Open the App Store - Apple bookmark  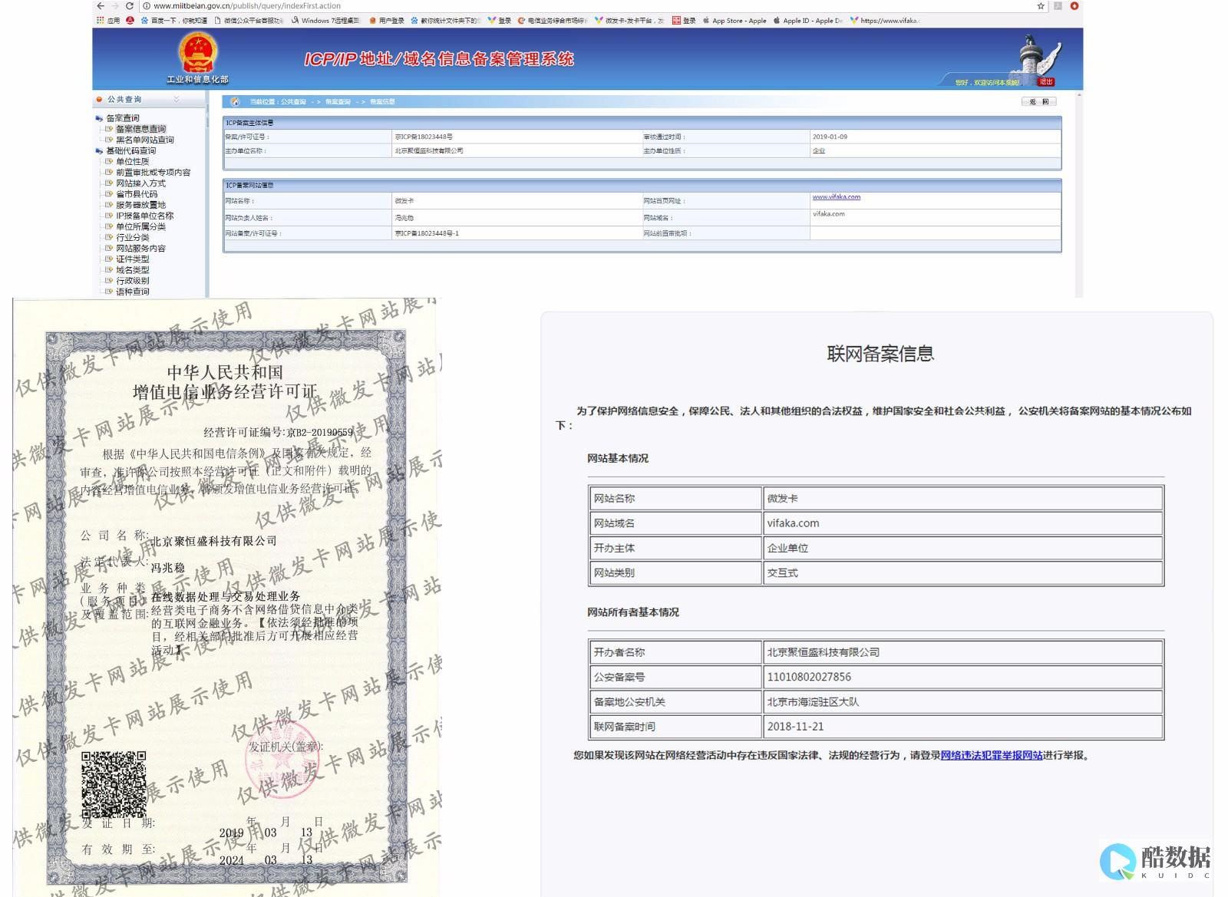pos(734,21)
